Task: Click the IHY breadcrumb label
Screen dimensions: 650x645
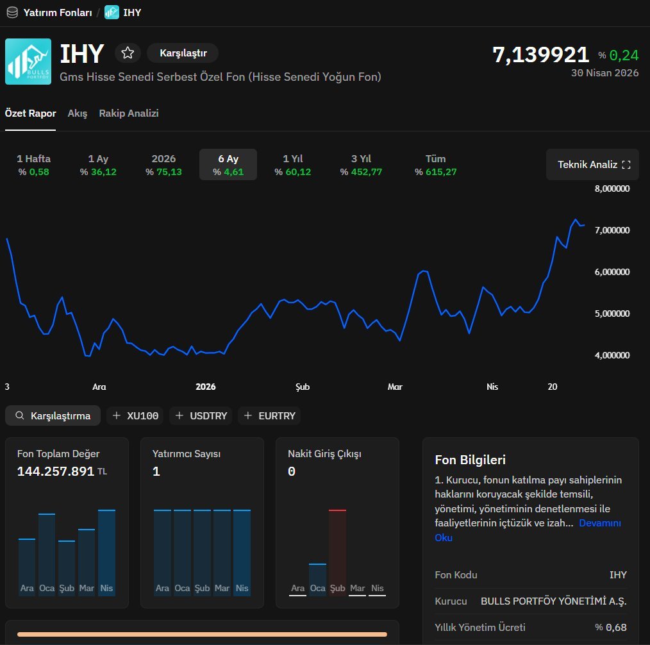Action: (132, 12)
